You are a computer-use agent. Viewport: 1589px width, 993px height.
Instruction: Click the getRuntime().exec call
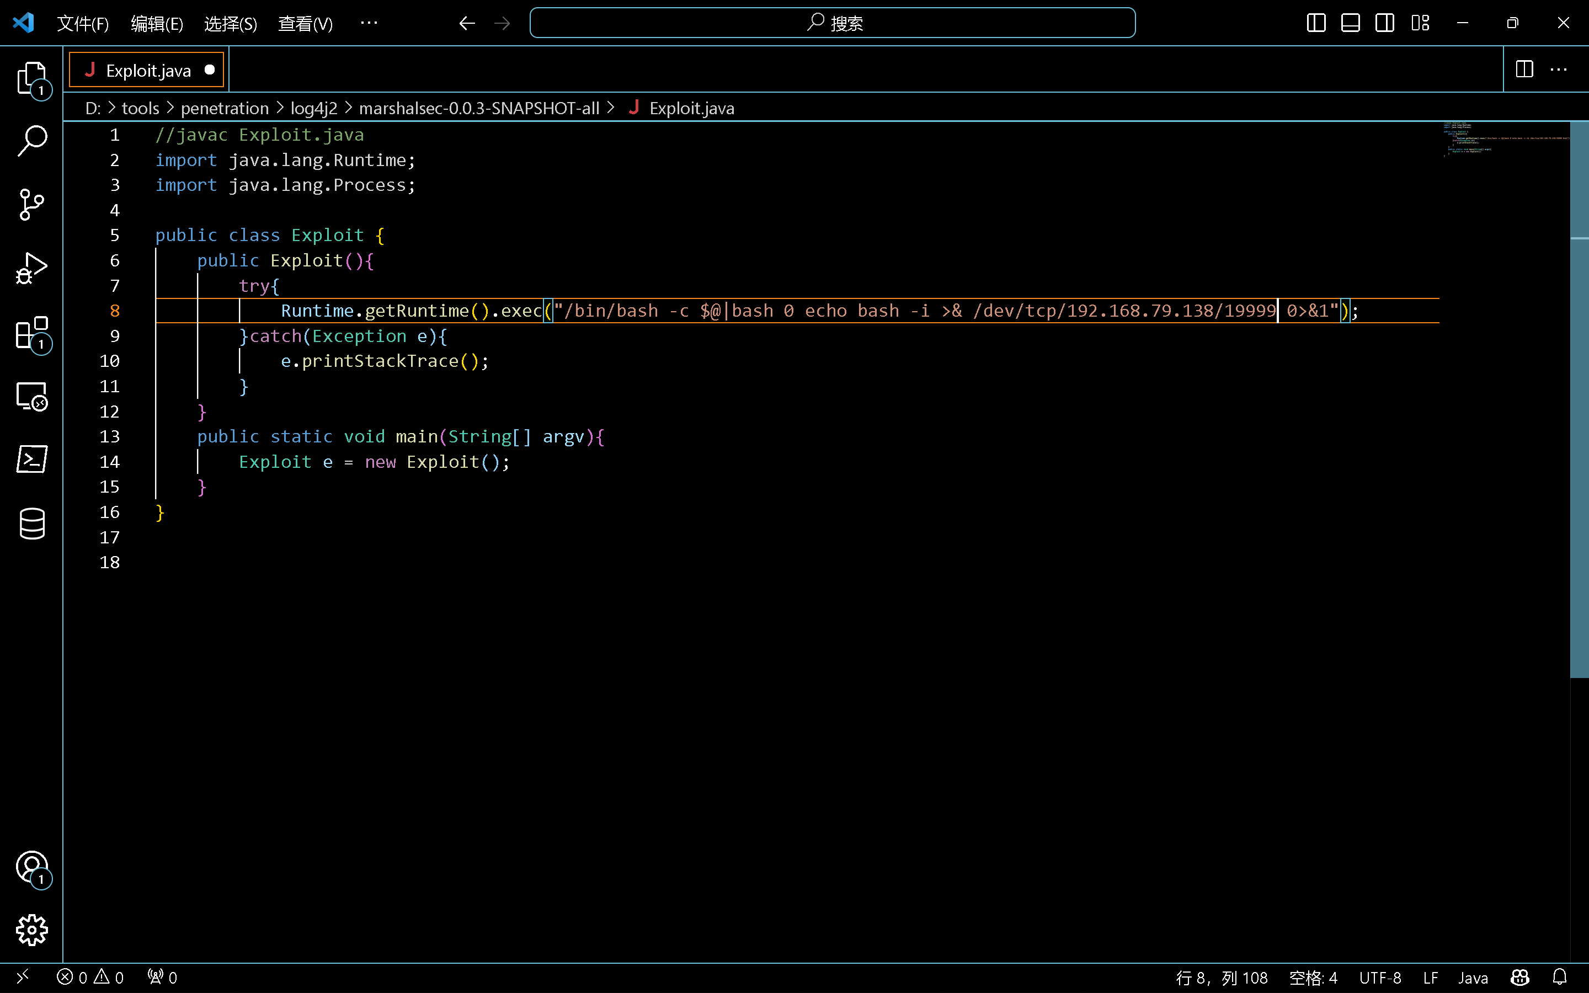tap(453, 311)
